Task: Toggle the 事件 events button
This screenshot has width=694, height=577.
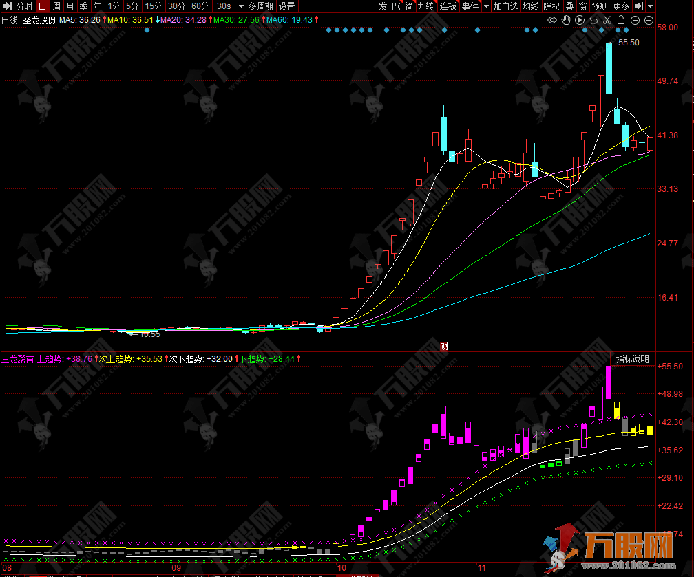Action: pyautogui.click(x=470, y=6)
